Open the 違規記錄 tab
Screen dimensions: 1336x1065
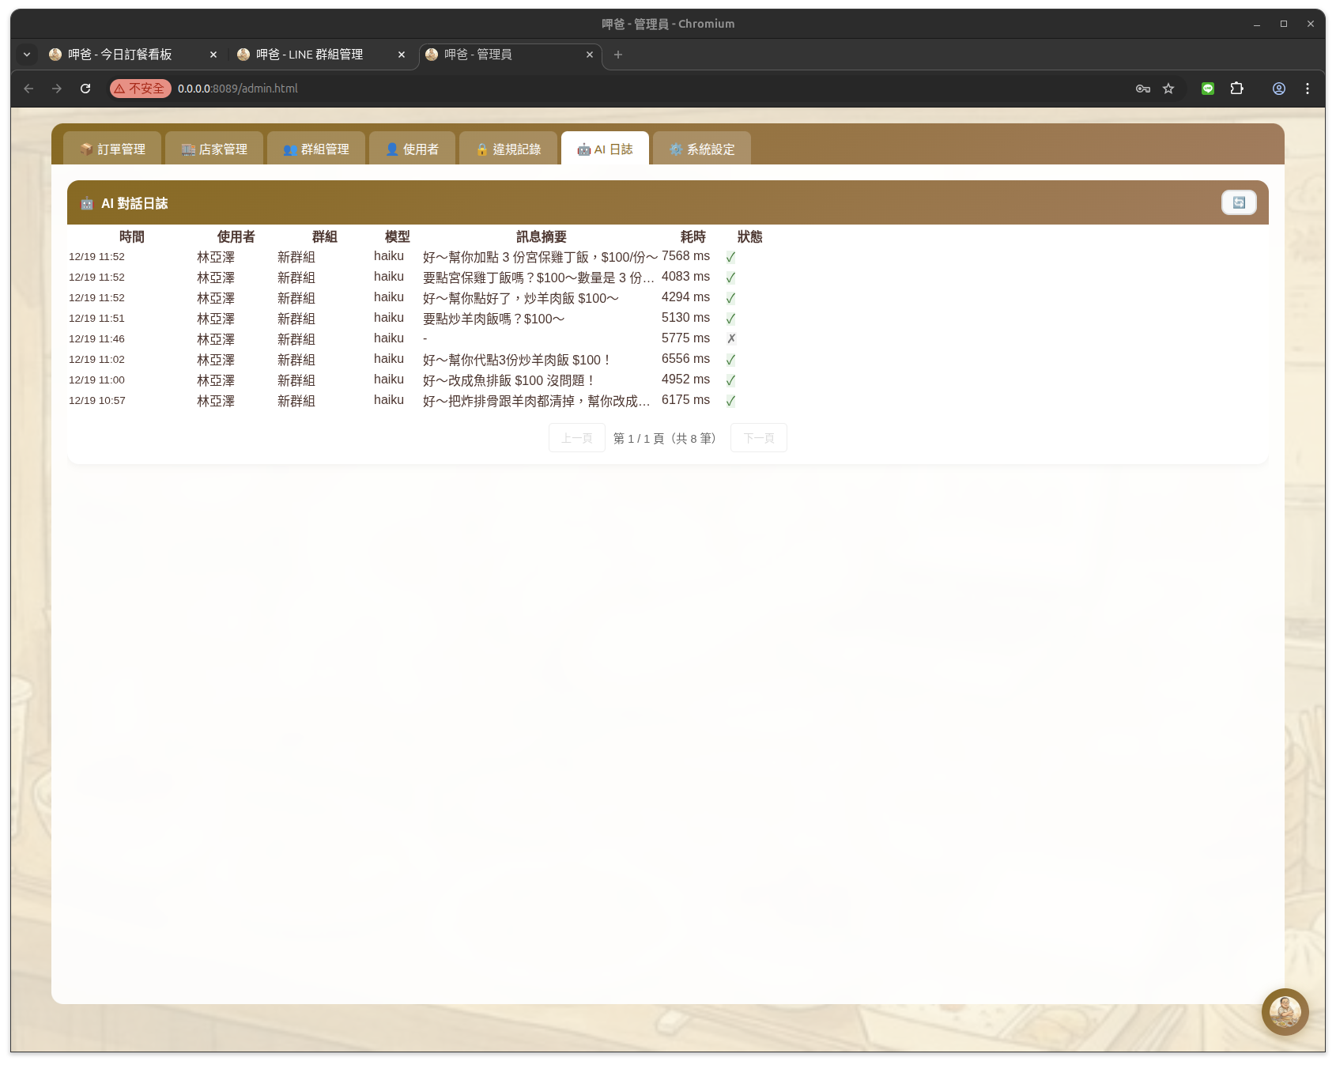[x=509, y=148]
